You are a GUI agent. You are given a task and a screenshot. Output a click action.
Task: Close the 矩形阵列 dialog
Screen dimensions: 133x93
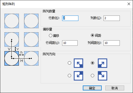click(x=129, y=4)
